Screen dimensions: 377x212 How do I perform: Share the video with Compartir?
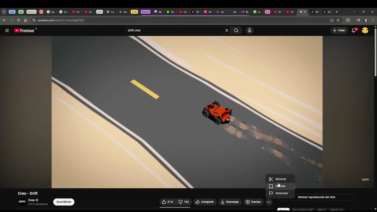204,202
